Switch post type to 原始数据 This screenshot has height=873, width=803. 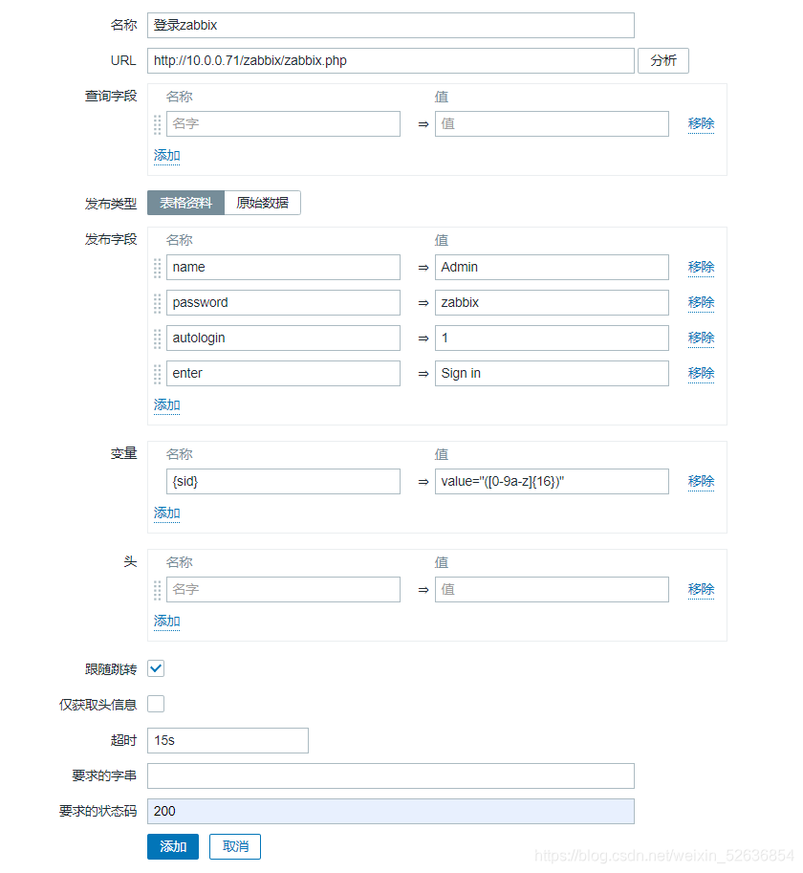[263, 203]
